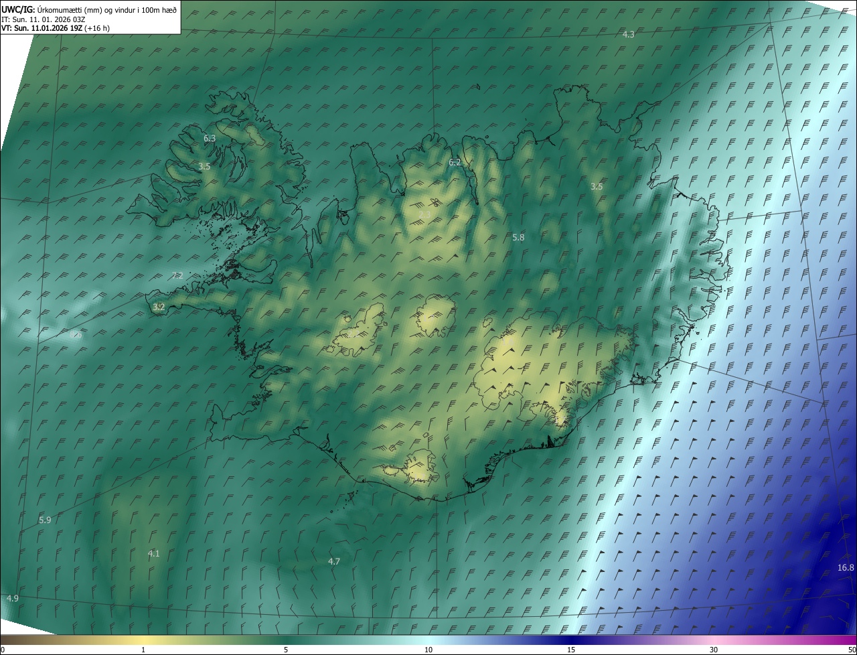Viewport: 857px width, 655px height.
Task: Click the map value label '5.9'
Action: point(45,520)
